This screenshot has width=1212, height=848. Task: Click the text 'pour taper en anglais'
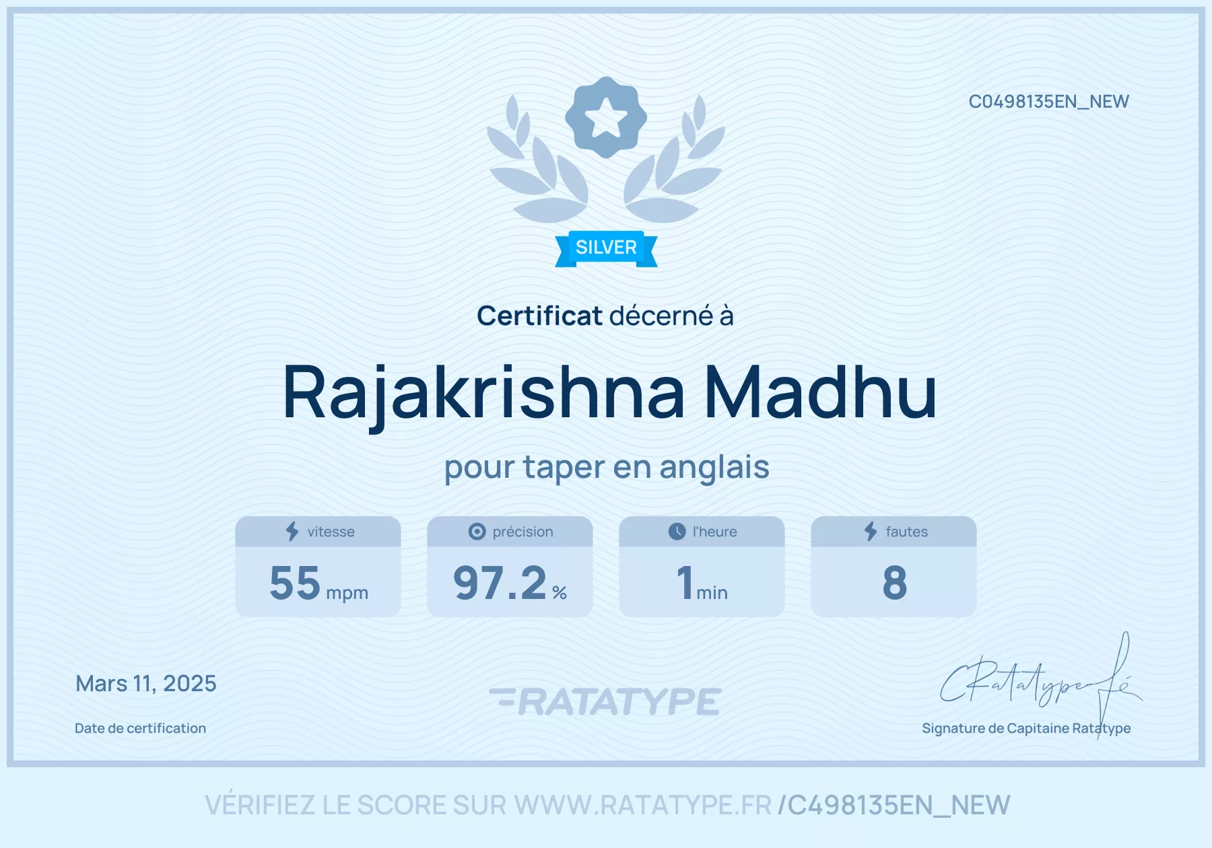click(x=607, y=468)
